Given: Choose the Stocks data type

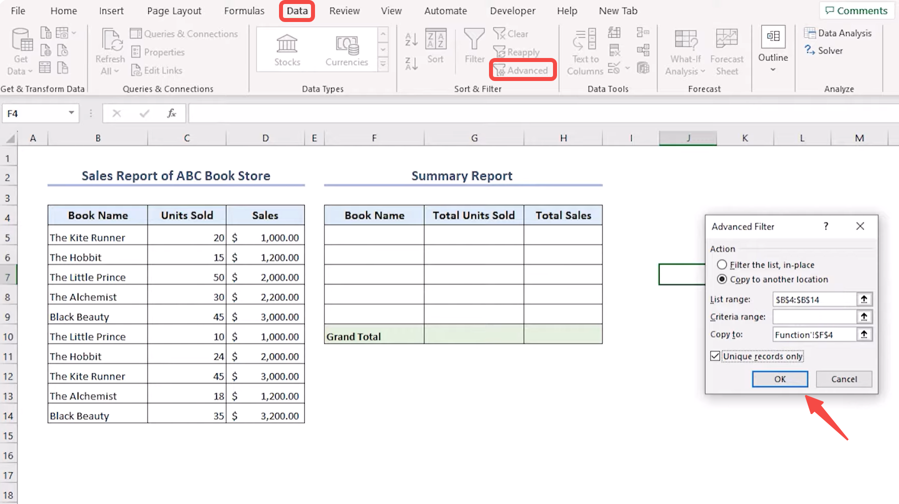Looking at the screenshot, I should pyautogui.click(x=287, y=50).
